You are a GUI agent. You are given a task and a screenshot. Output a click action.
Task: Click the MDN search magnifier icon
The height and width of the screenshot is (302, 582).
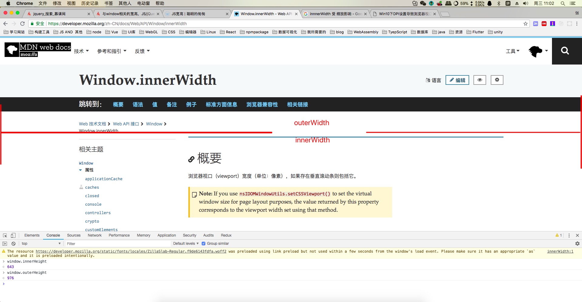point(565,51)
